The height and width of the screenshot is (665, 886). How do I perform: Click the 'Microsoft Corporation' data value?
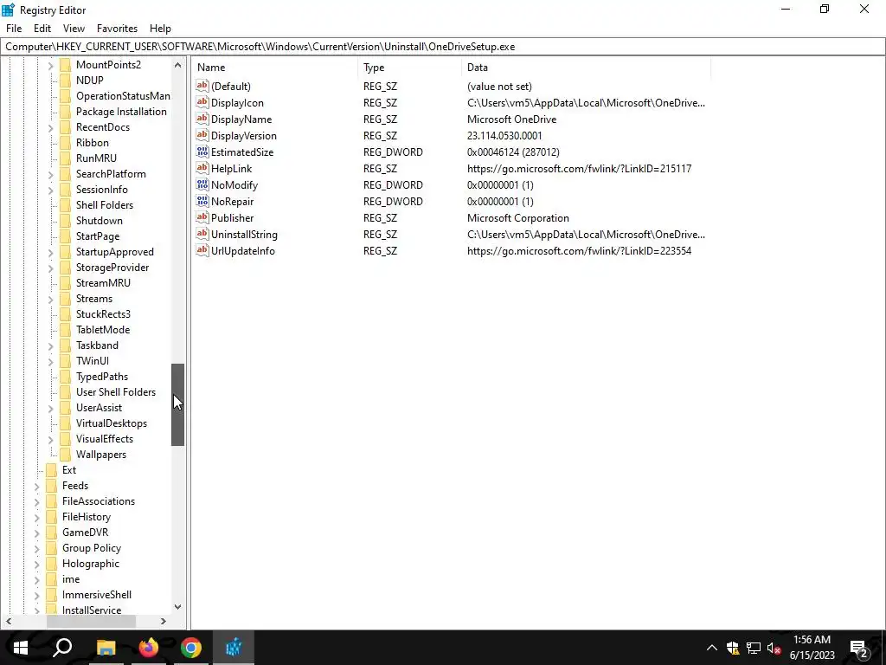click(517, 217)
